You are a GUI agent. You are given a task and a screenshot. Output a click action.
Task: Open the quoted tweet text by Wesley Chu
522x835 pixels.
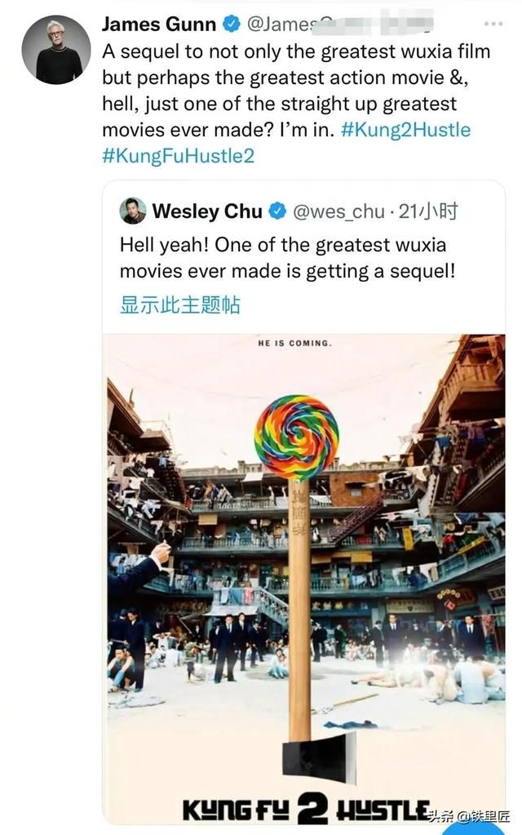point(287,258)
